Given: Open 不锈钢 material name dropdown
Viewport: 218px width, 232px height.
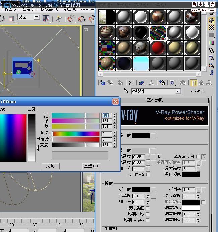Looking at the screenshot, I should tap(178, 91).
